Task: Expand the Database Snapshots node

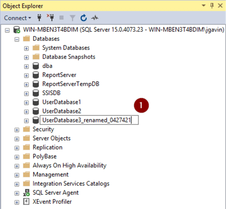Action: click(26, 58)
